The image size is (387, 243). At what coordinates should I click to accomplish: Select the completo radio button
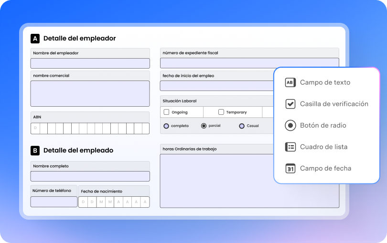click(166, 126)
